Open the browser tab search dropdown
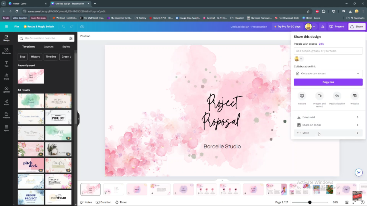Screen dimensions: 367x206 (x=3, y=3)
